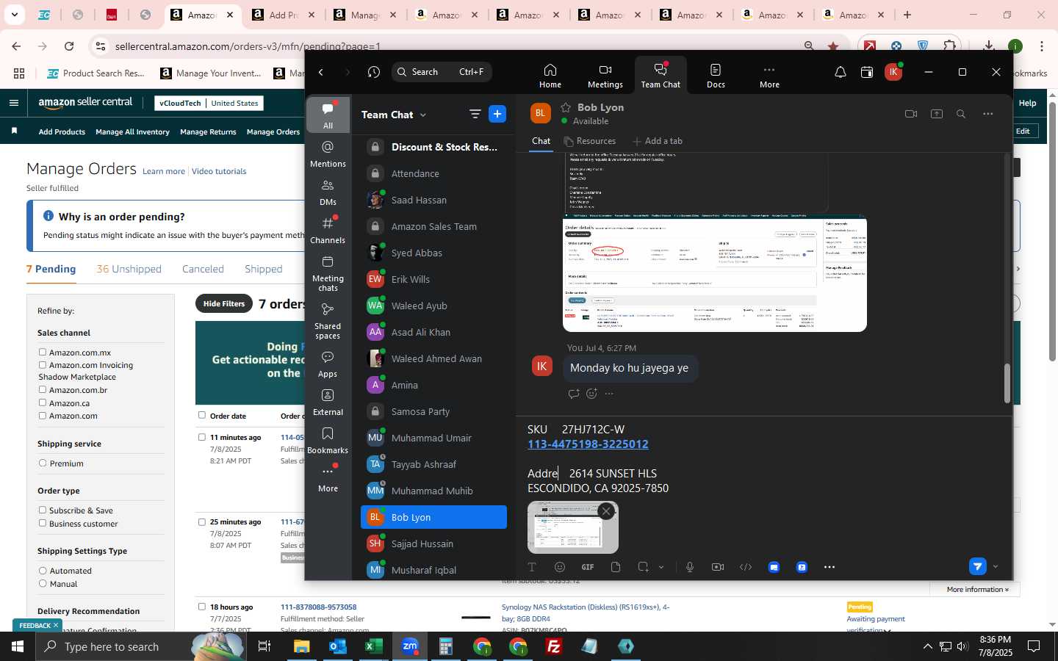Click the Zoom chat scrollbar

pyautogui.click(x=1007, y=383)
